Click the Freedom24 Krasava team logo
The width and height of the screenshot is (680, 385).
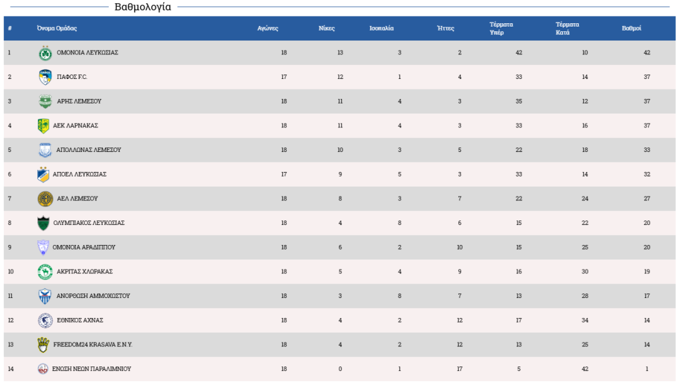pyautogui.click(x=43, y=345)
